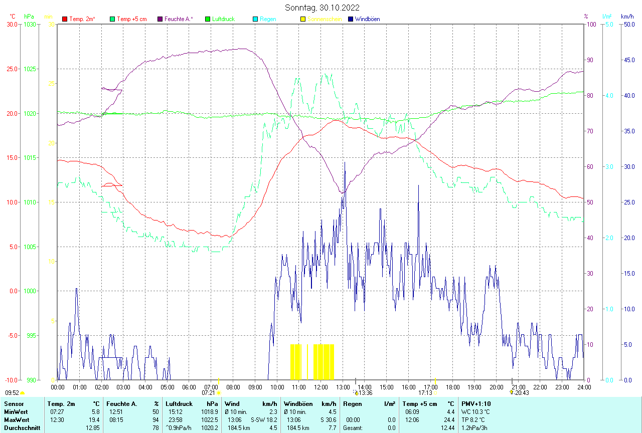Click the 1015 hPa axis value

tap(30, 158)
